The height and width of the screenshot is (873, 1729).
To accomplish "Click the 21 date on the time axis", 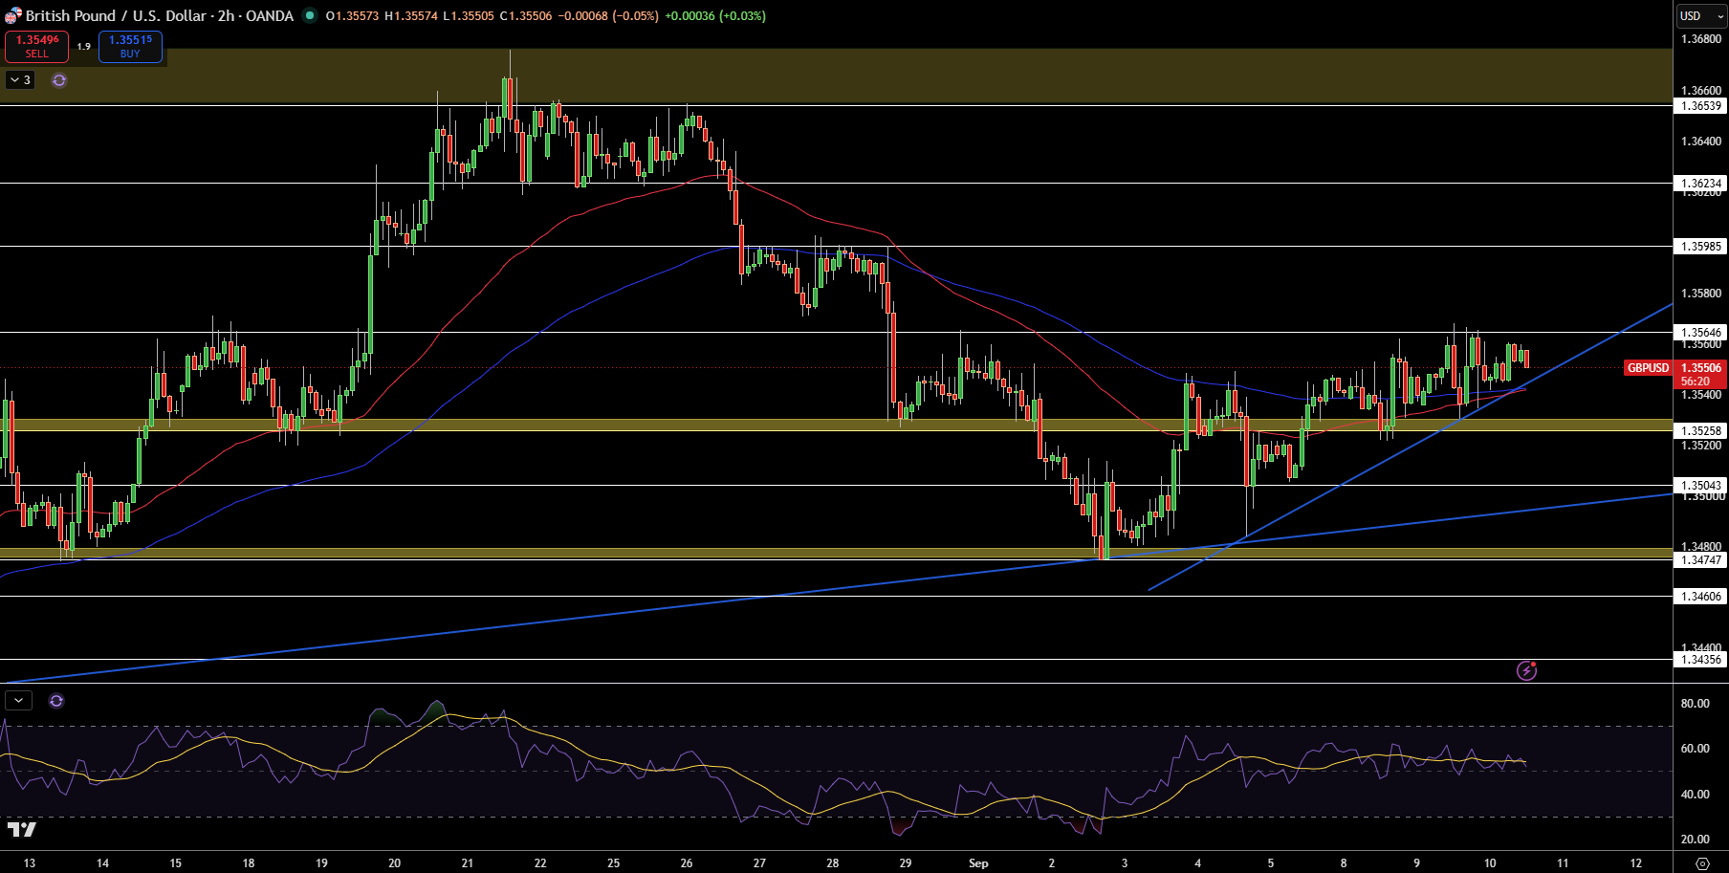I will (x=468, y=863).
